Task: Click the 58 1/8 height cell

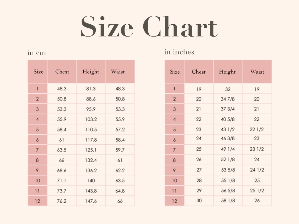Action: (228, 201)
